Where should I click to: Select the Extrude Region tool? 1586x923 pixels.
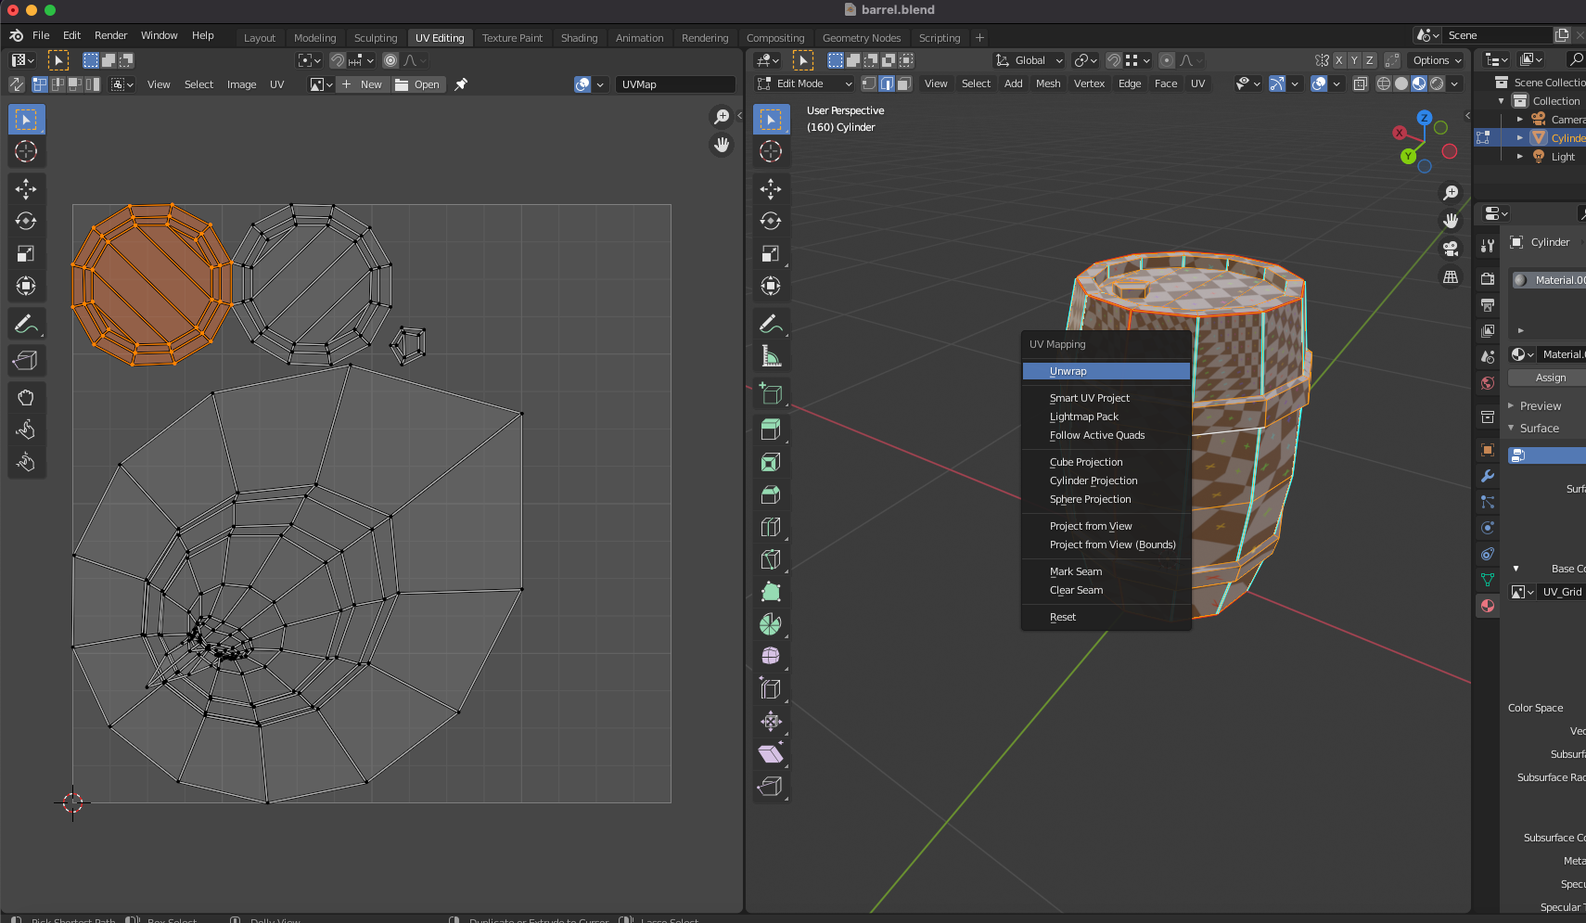click(771, 429)
